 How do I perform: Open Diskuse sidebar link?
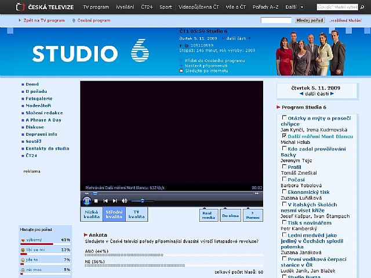point(35,127)
